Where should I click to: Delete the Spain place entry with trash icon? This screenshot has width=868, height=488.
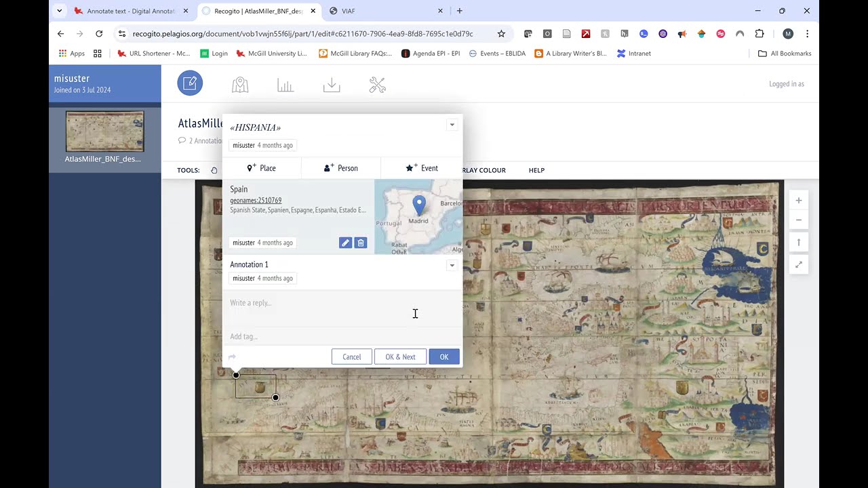[x=361, y=243]
